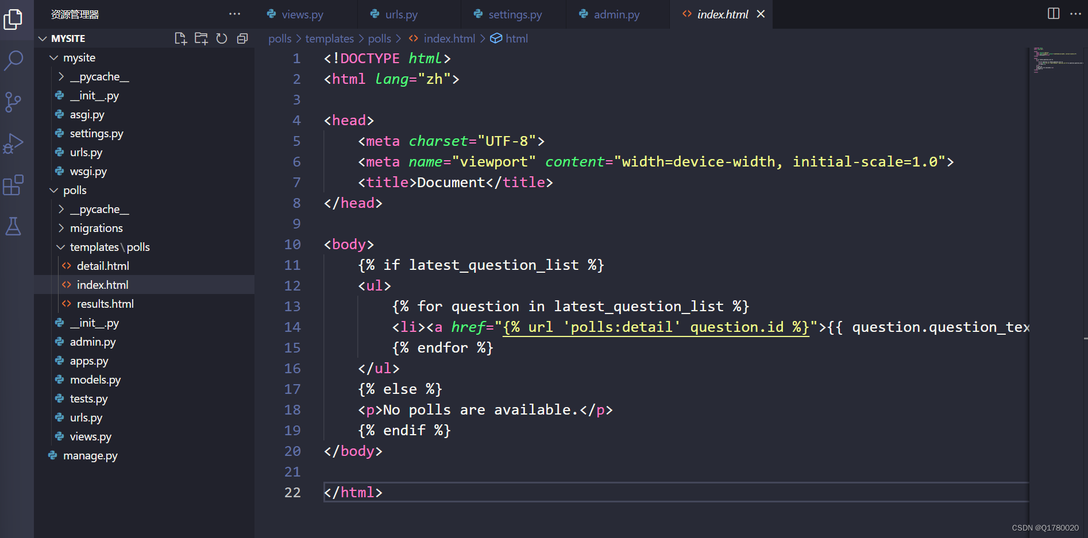Select index.html in the file tree
Viewport: 1088px width, 538px height.
tap(144, 285)
